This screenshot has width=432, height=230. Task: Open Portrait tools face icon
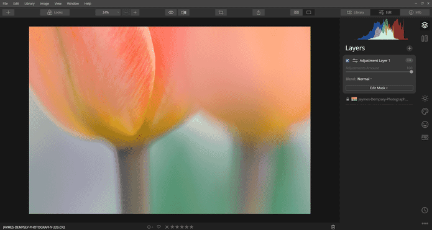[425, 125]
